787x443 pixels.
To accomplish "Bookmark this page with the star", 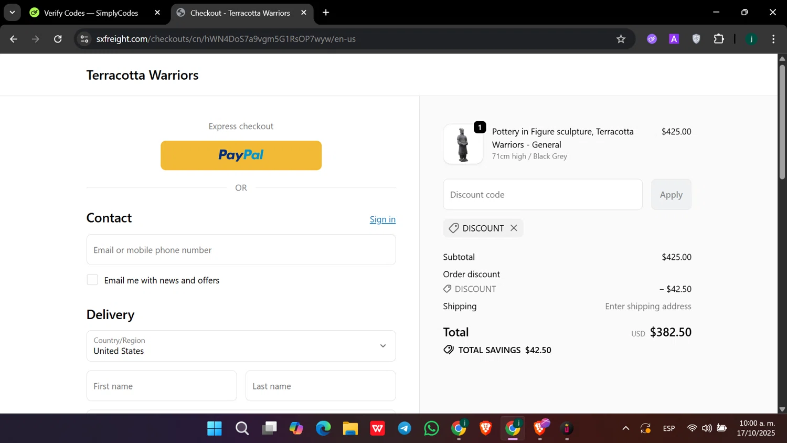I will [621, 39].
